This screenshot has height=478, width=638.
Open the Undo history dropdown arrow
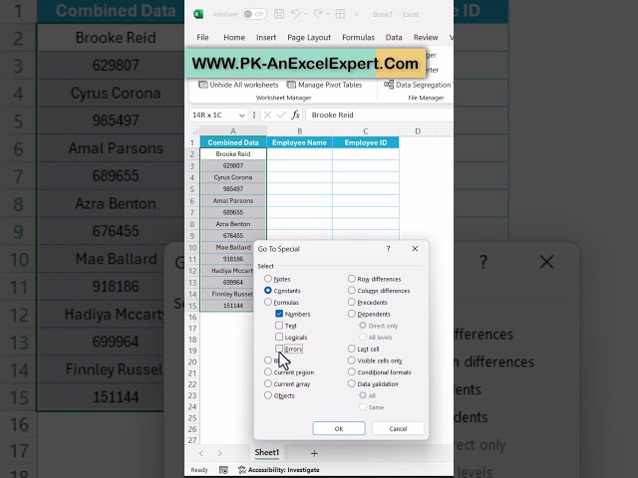[306, 14]
